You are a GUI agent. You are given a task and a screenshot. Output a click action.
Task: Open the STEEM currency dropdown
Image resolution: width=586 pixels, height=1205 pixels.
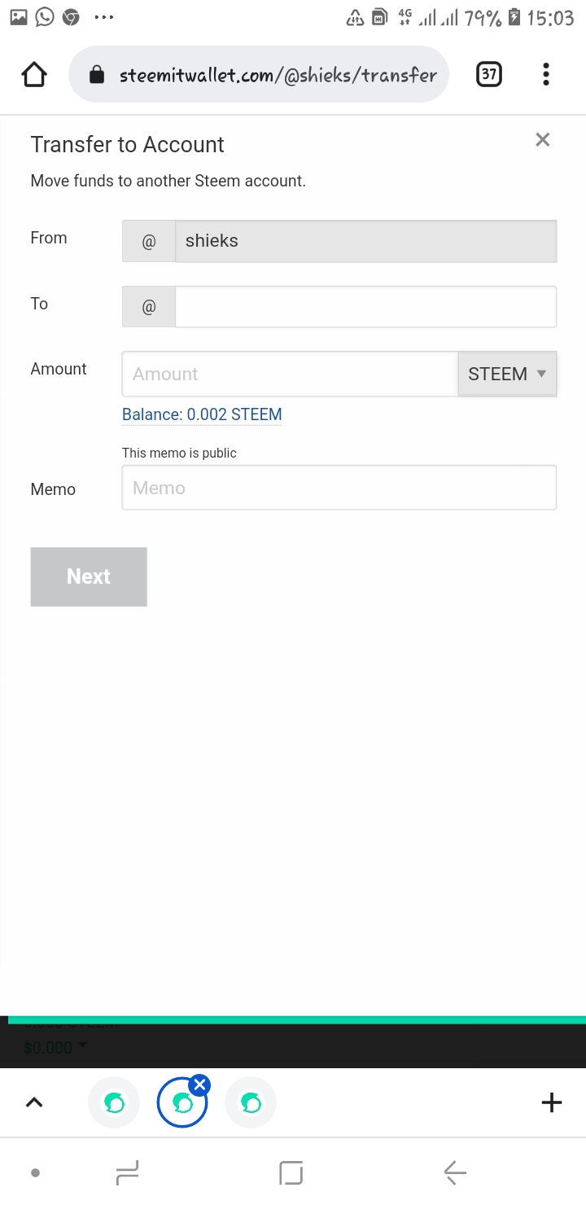(507, 374)
